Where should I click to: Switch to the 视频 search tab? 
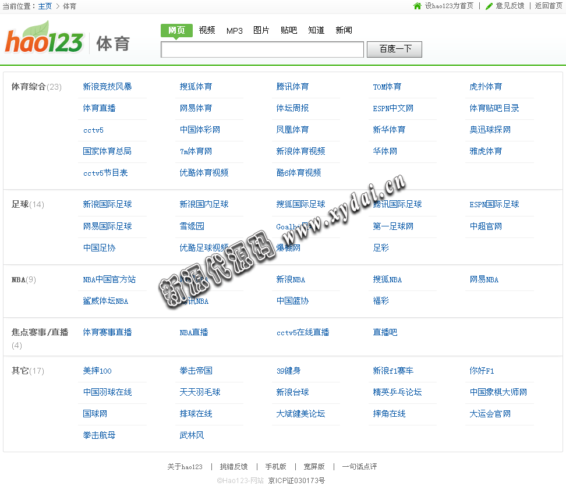tap(207, 30)
